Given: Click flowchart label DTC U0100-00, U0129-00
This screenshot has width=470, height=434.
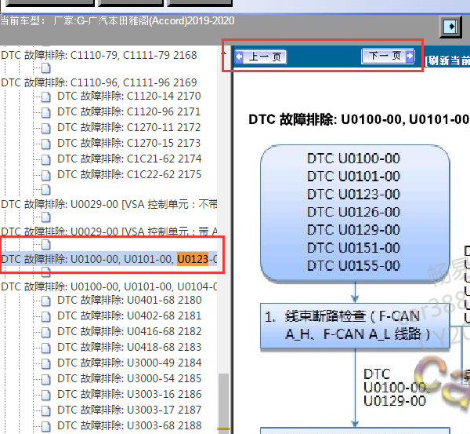Looking at the screenshot, I should (x=395, y=388).
